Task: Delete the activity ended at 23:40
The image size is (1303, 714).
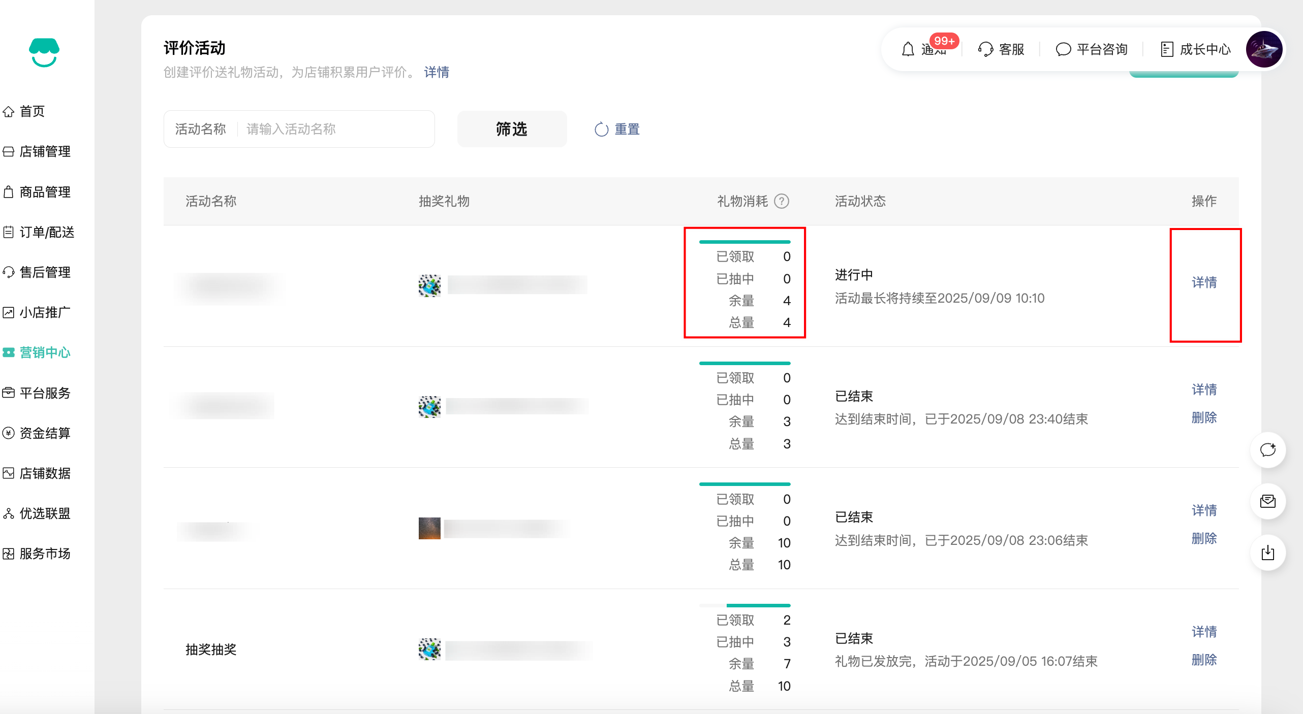Action: (x=1204, y=417)
